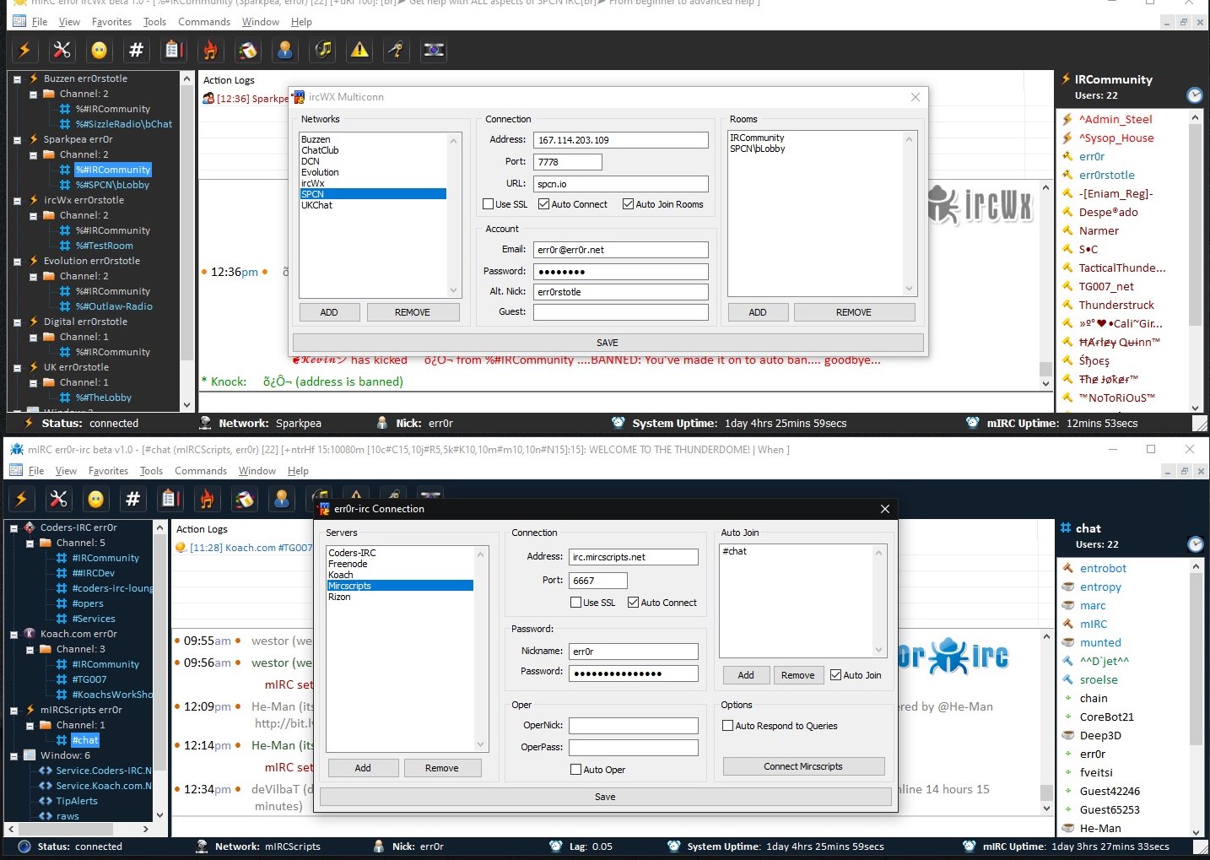
Task: Select Freenode in Servers list
Action: (399, 564)
